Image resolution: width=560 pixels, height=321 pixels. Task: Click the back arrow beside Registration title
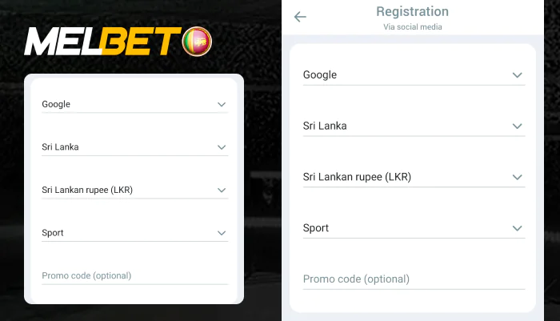[x=300, y=17]
